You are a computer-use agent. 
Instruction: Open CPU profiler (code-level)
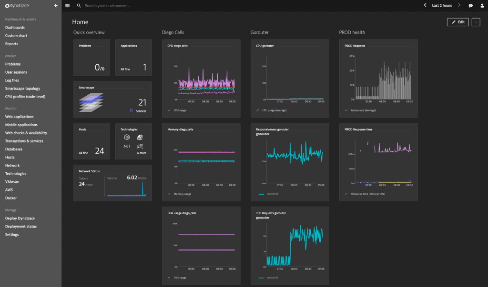tap(25, 97)
